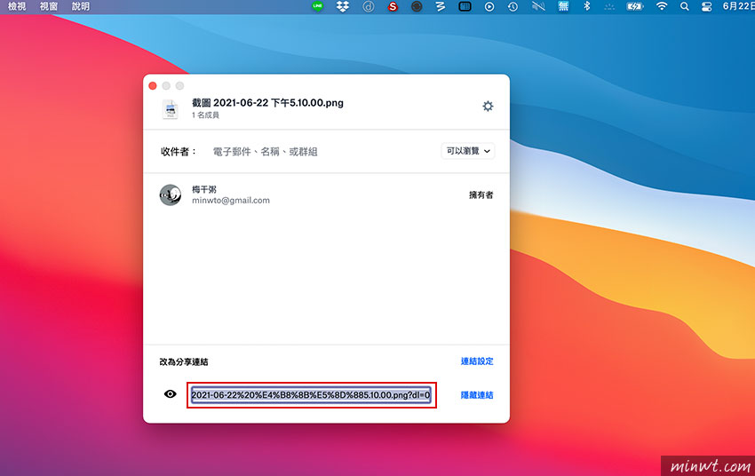
Task: Open the 無 input method menu bar icon
Action: pos(563,6)
